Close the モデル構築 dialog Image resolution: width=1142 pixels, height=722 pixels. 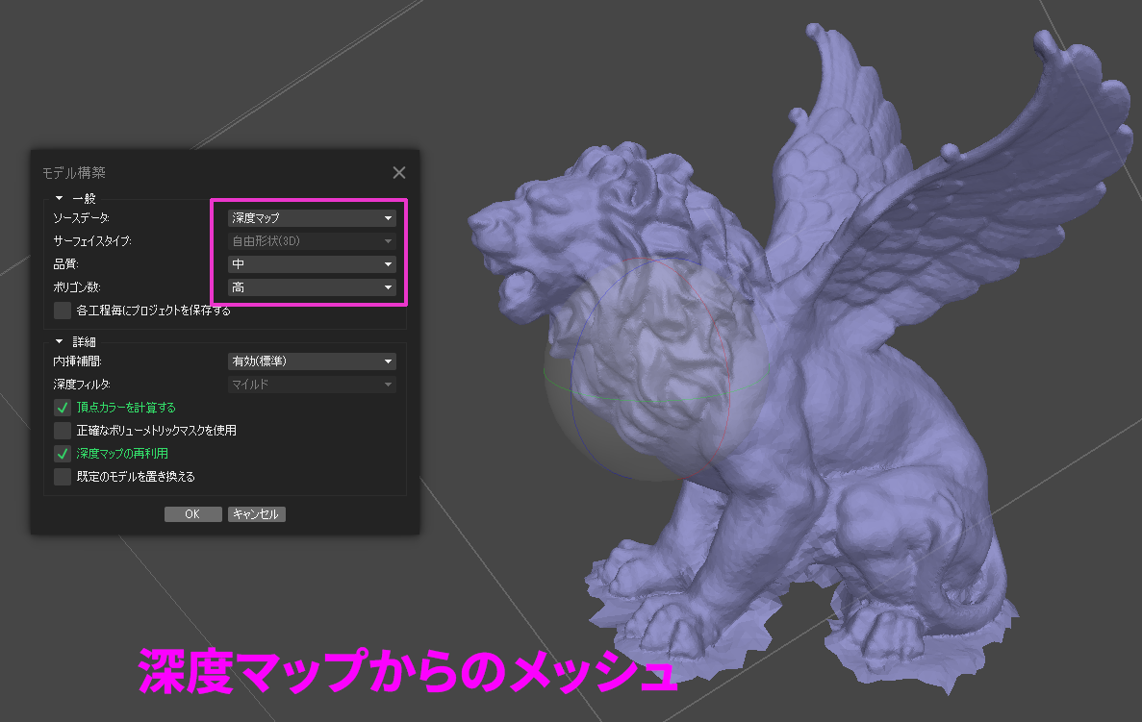click(x=399, y=172)
